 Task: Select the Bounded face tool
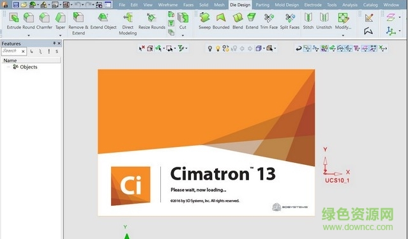[221, 21]
